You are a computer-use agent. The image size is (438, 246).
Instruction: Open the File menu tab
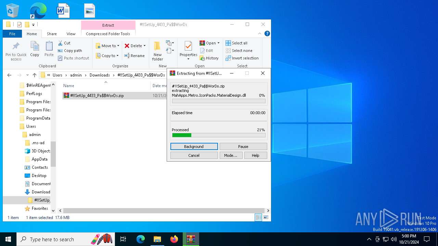(12, 34)
